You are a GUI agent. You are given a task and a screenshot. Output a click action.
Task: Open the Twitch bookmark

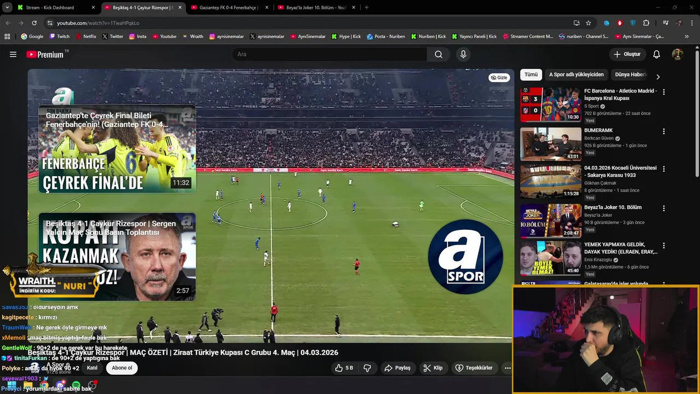click(x=60, y=37)
